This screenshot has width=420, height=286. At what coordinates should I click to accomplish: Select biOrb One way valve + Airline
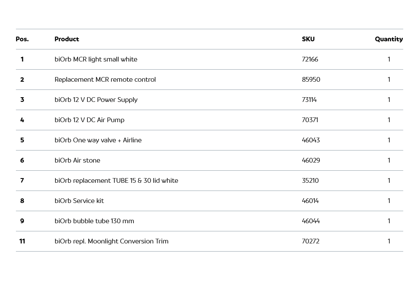98,140
